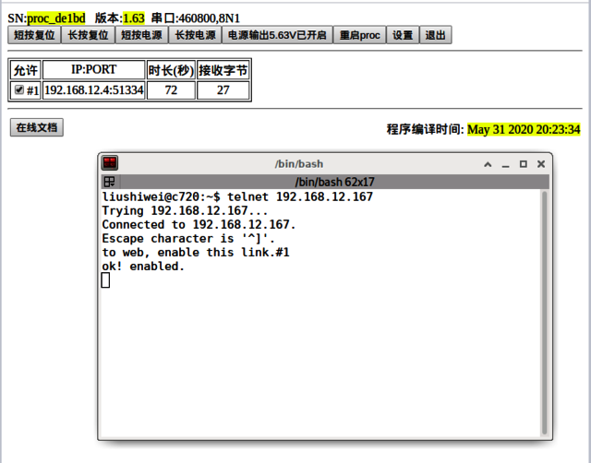Screen dimensions: 591x463
Task: Click the 192.168.12.4:51334 IP:PORT cell
Action: pos(94,90)
